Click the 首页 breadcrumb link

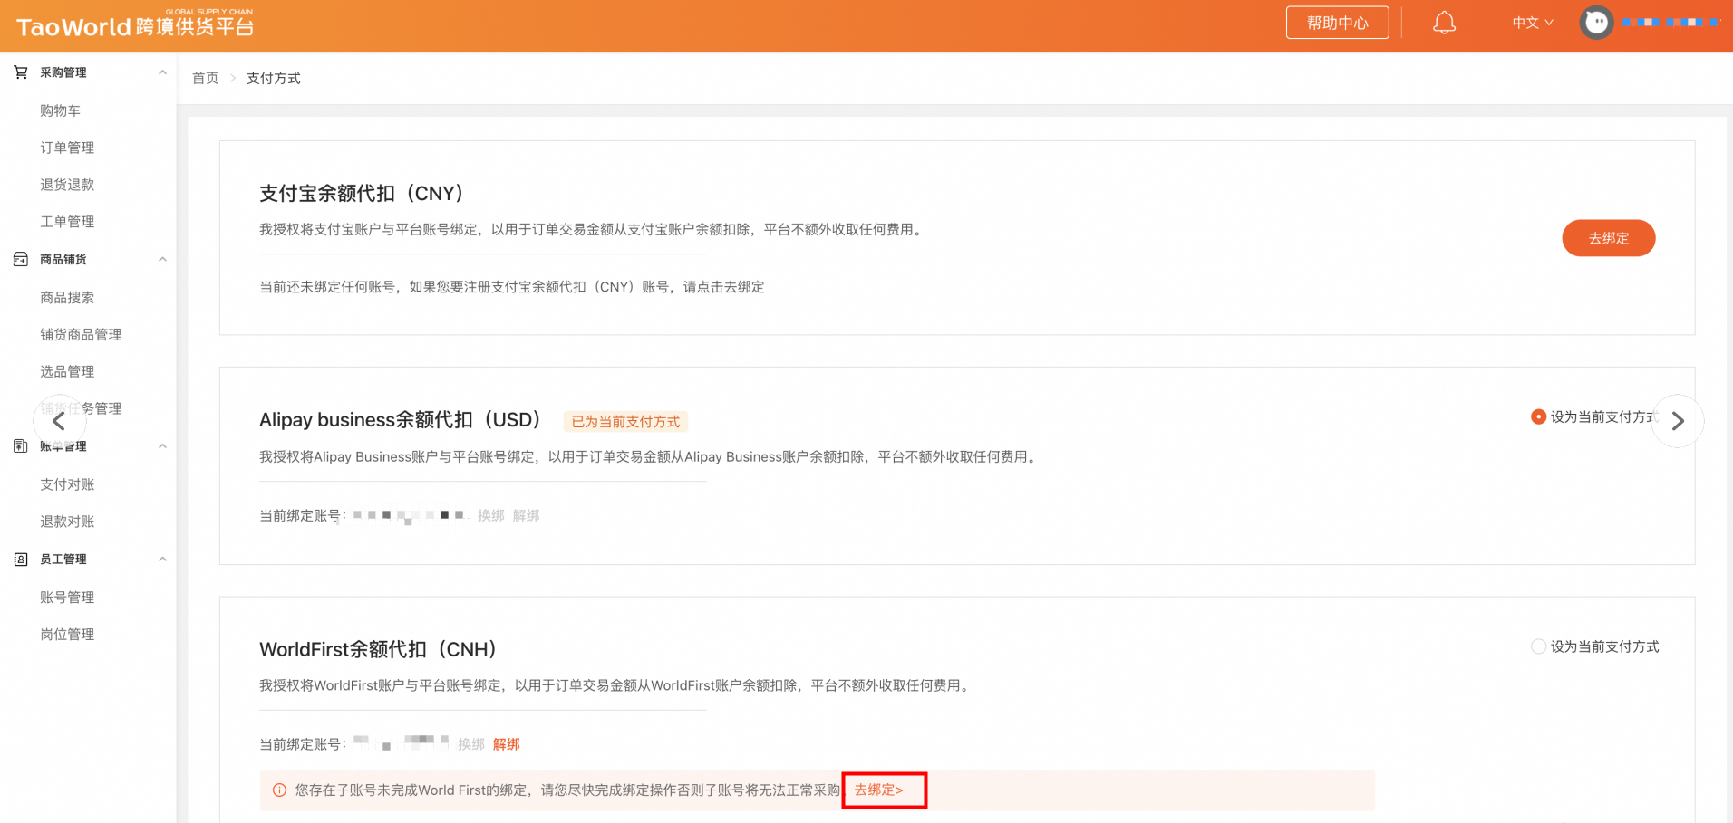click(205, 78)
